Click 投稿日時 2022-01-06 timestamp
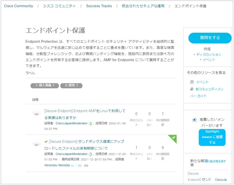 click(85, 126)
